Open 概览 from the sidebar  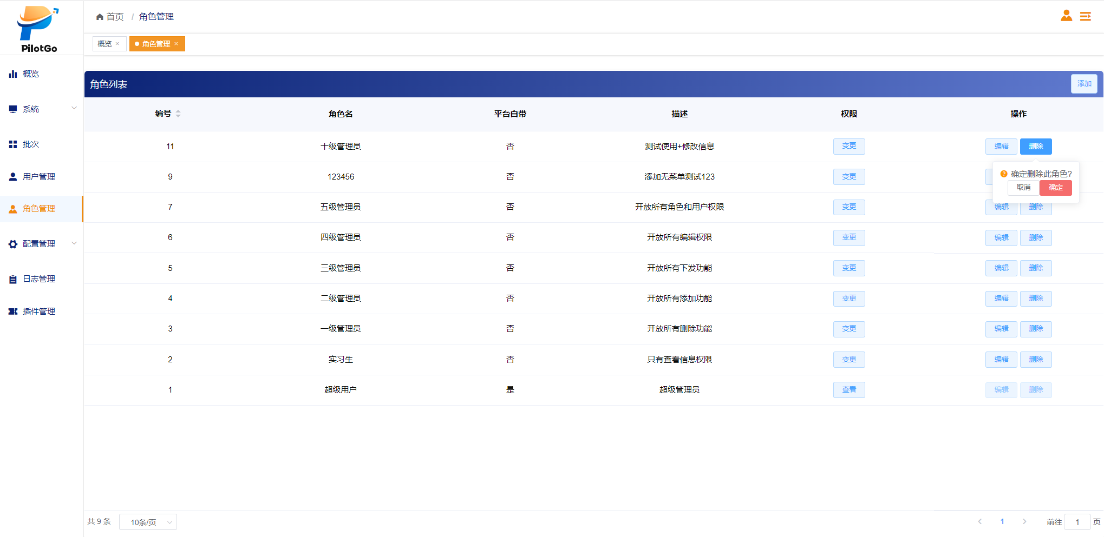click(31, 74)
